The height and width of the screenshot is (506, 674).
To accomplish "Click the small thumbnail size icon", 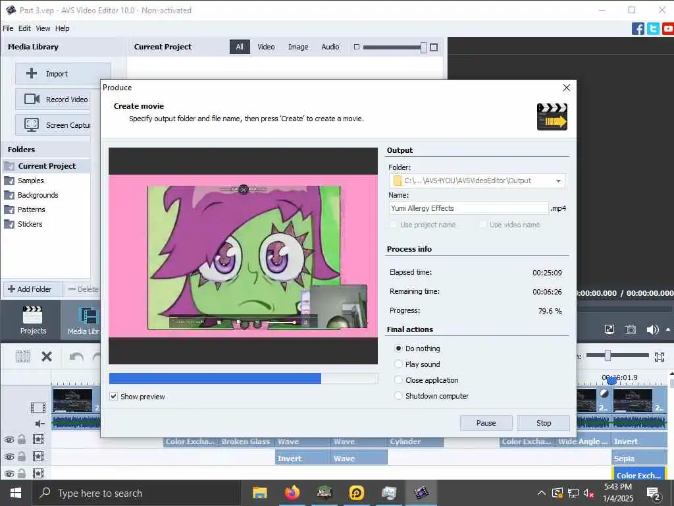I will click(356, 47).
